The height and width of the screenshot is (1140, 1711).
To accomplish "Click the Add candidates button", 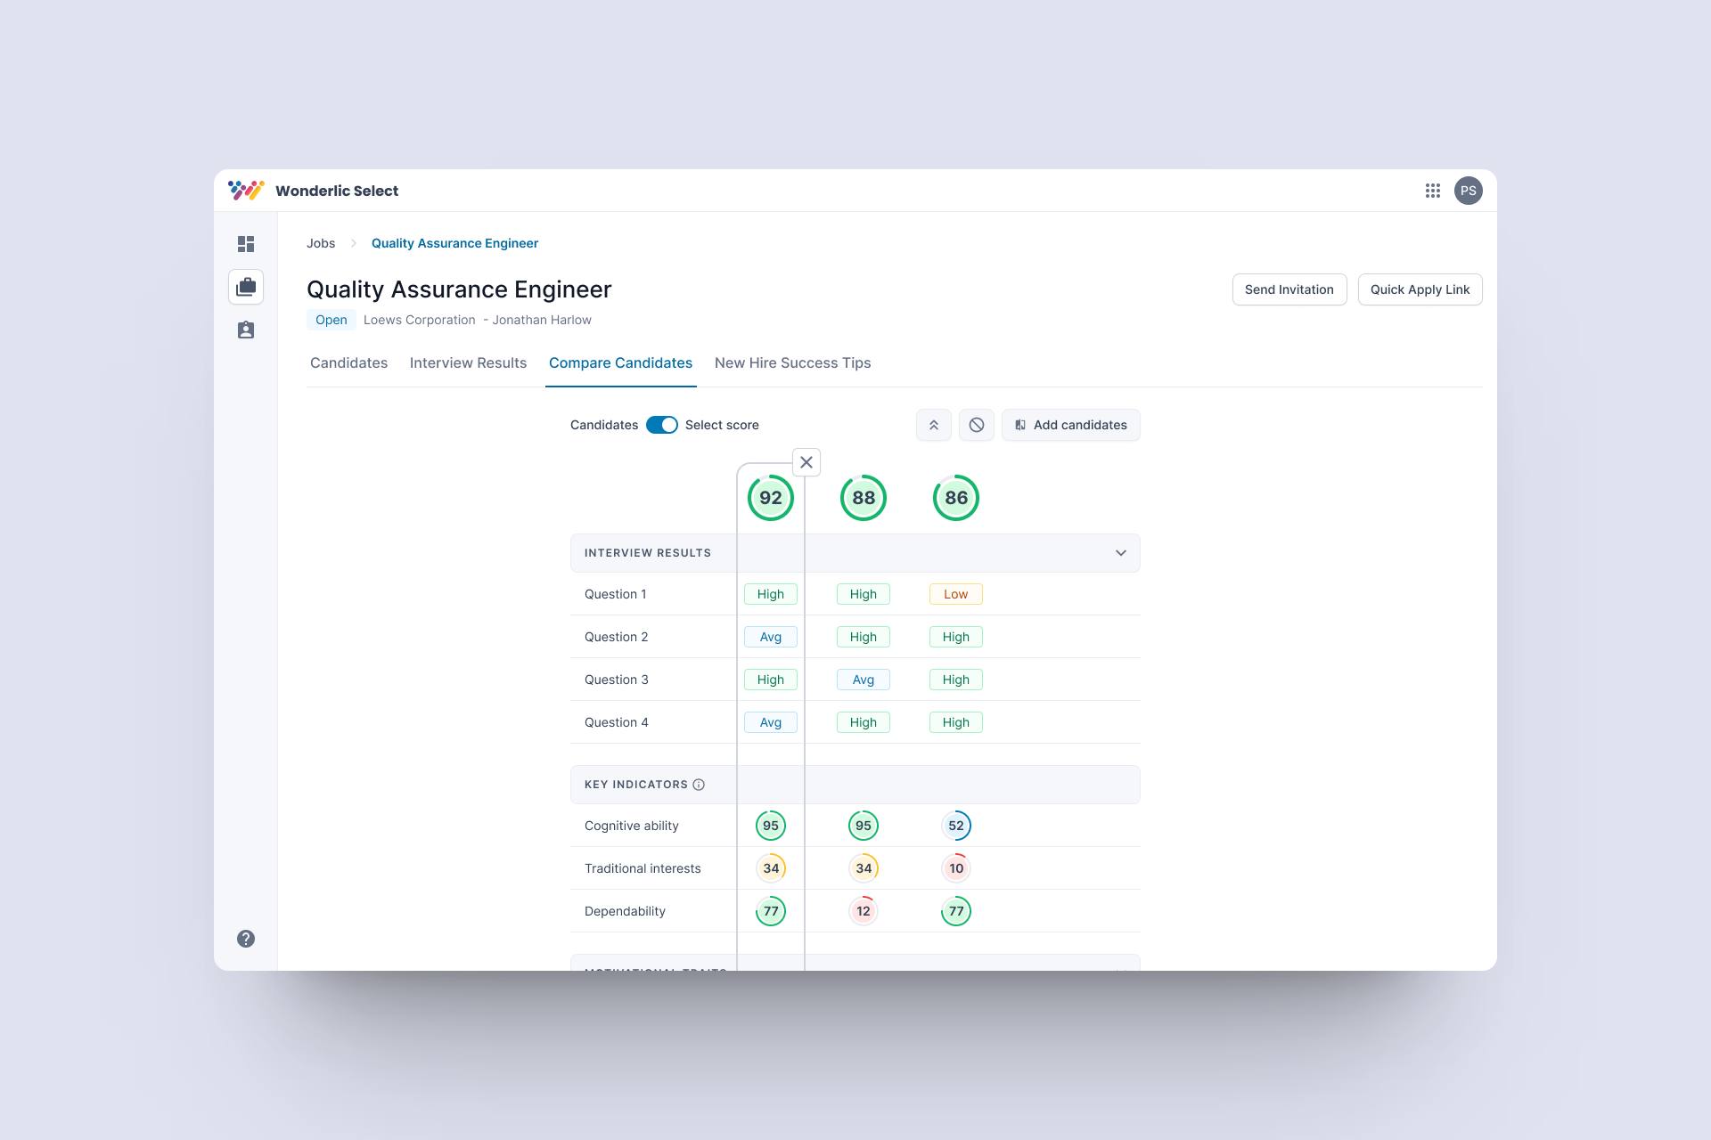I will (1070, 425).
